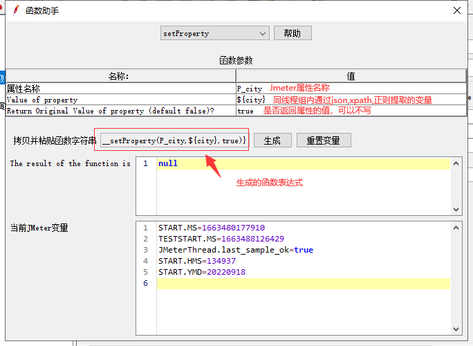Viewport: 473px width, 346px height.
Task: Click the null result line in result area
Action: coord(168,164)
